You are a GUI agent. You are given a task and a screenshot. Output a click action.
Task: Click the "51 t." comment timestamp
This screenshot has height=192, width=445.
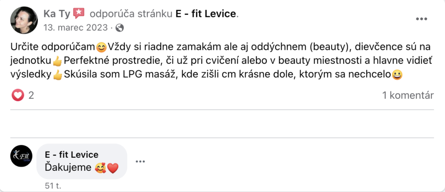click(53, 186)
